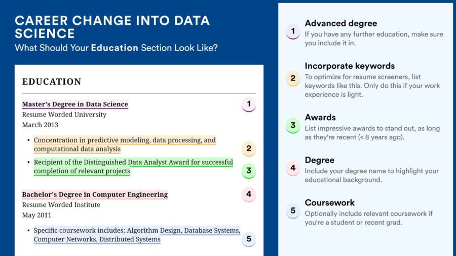Viewport: 456px width, 256px height.
Task: Click the orange-highlighted concentration in predictive modeling text
Action: (125, 144)
